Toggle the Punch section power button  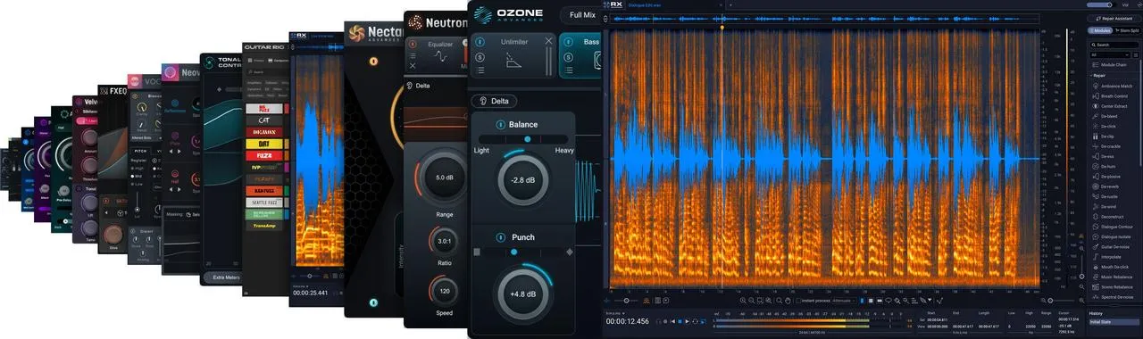[x=500, y=236]
